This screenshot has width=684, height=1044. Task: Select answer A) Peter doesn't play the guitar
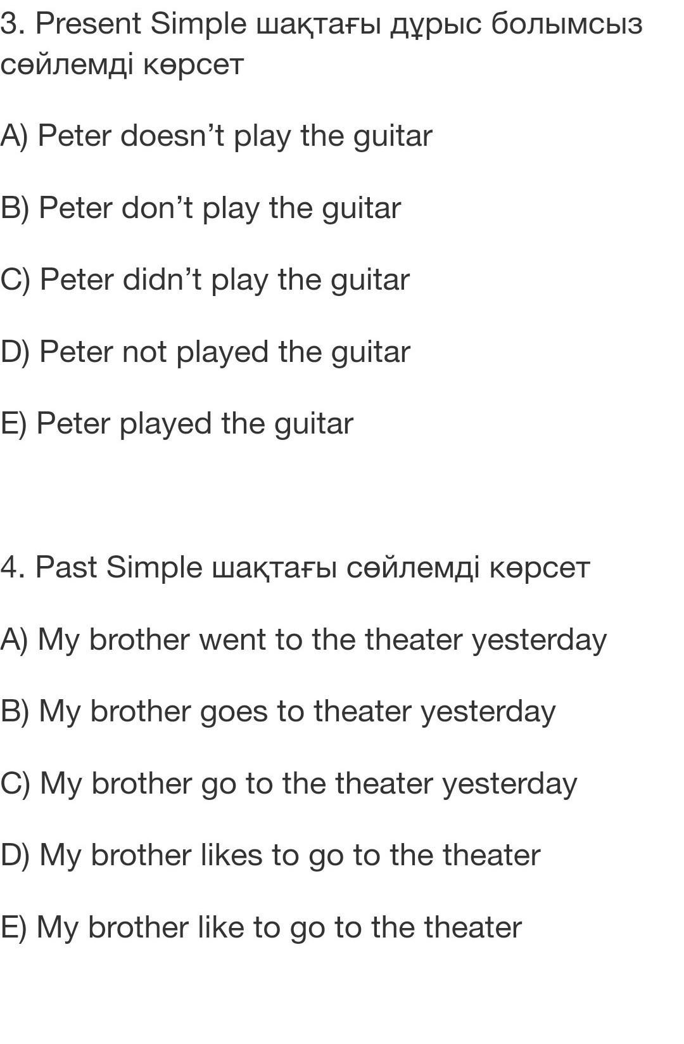[216, 136]
